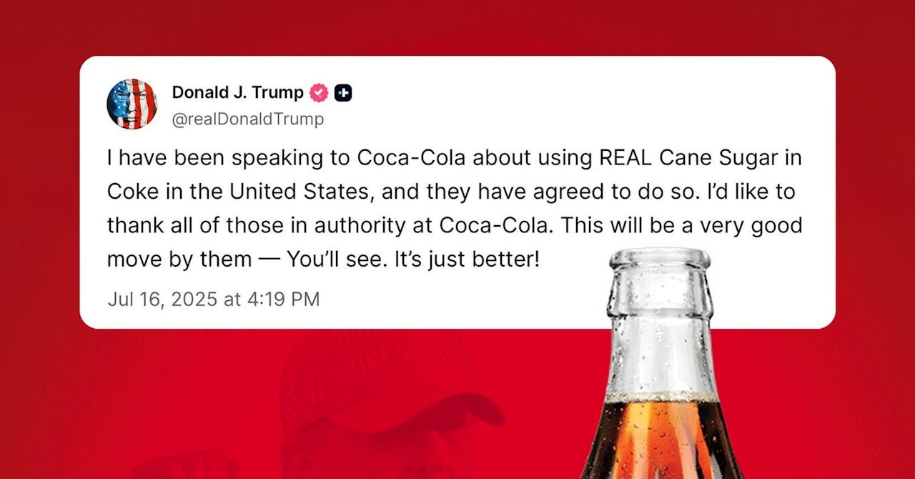Open the Donald J. Trump display name
The height and width of the screenshot is (479, 915).
(x=237, y=93)
